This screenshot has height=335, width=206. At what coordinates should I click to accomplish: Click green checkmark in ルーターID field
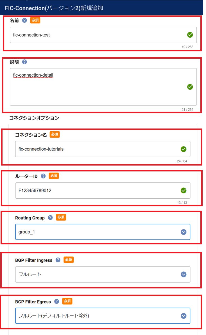click(x=184, y=190)
